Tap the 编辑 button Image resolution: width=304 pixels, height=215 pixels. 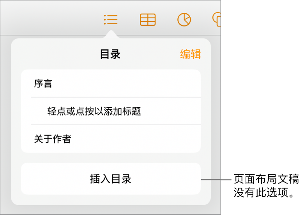pyautogui.click(x=190, y=54)
